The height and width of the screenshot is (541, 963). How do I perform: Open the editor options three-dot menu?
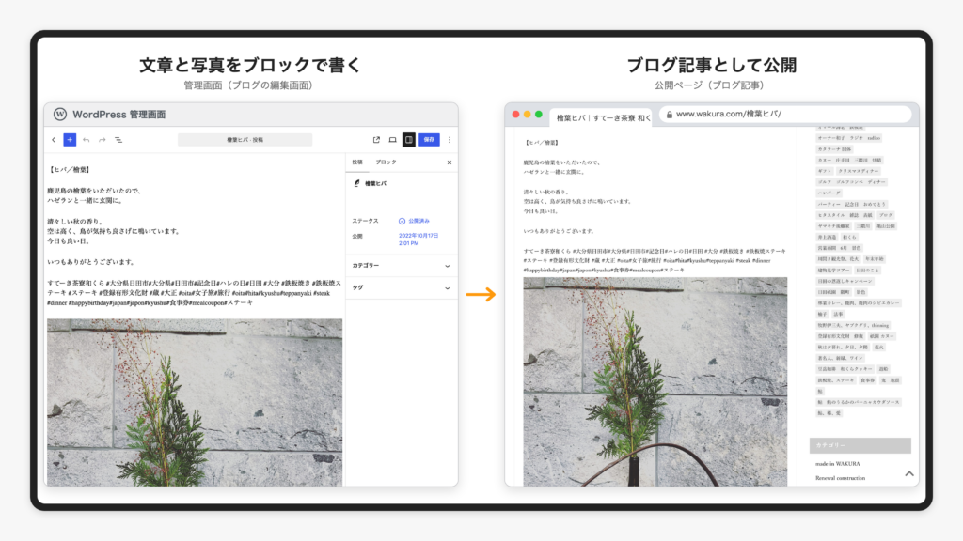coord(450,140)
